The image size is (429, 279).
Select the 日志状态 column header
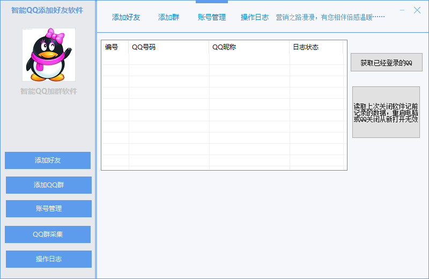point(316,47)
